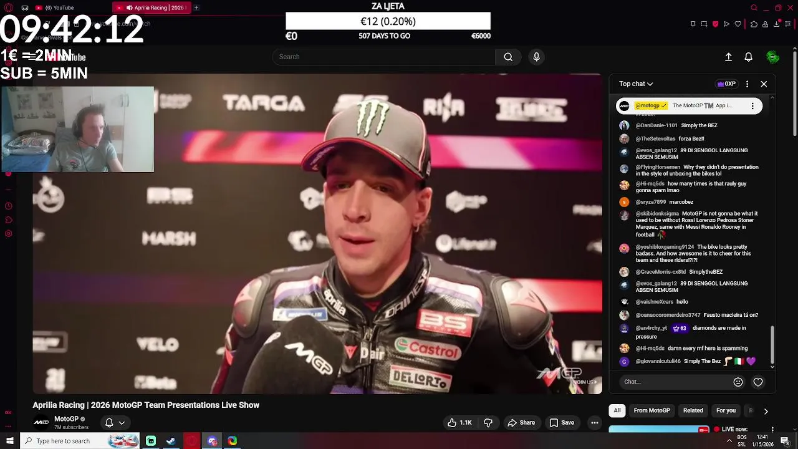The height and width of the screenshot is (449, 798).
Task: Click the browser tab search magnifier icon
Action: pyautogui.click(x=754, y=7)
